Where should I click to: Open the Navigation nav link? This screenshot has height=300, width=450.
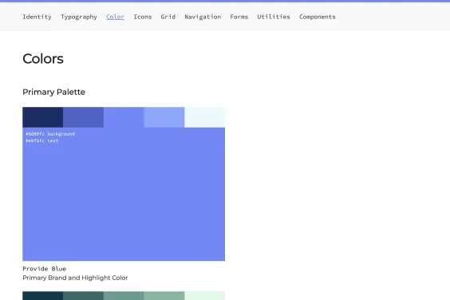coord(203,17)
